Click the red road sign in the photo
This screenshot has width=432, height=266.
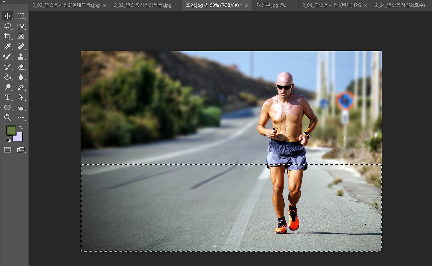pyautogui.click(x=345, y=100)
